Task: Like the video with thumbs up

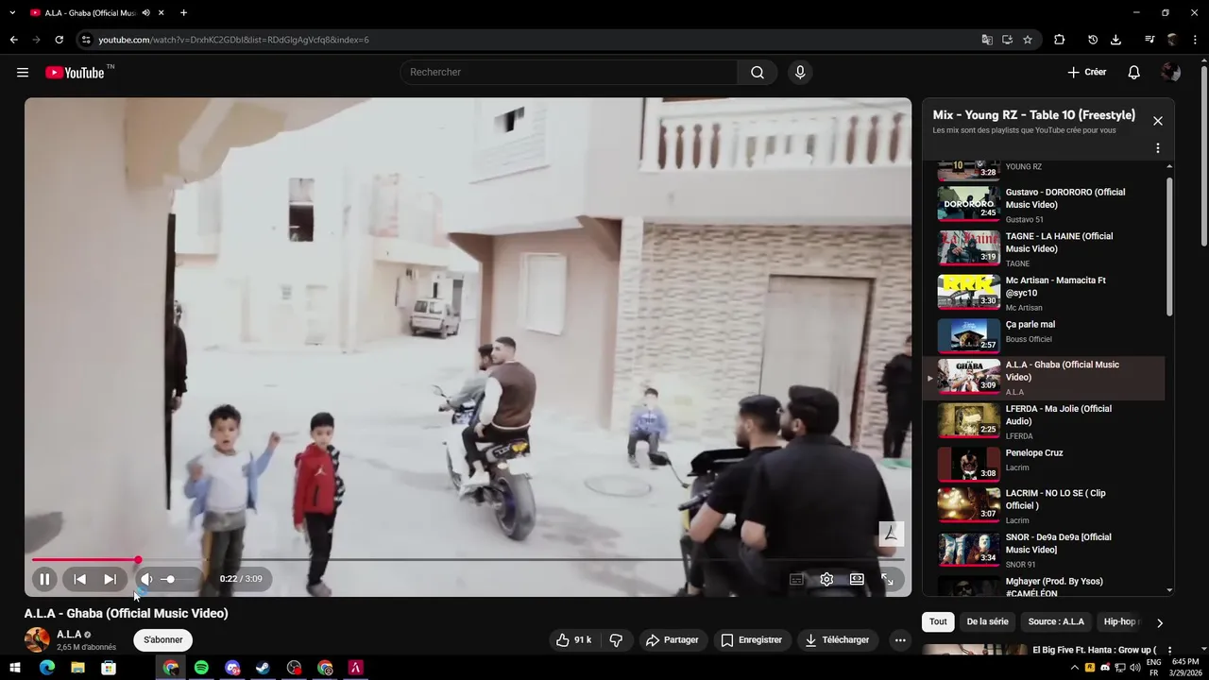Action: (x=574, y=640)
